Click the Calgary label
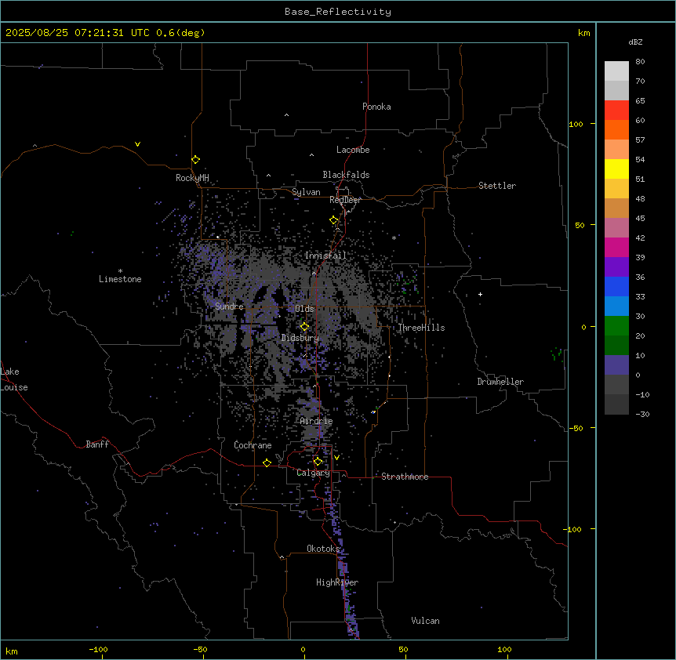The width and height of the screenshot is (676, 660). [314, 473]
